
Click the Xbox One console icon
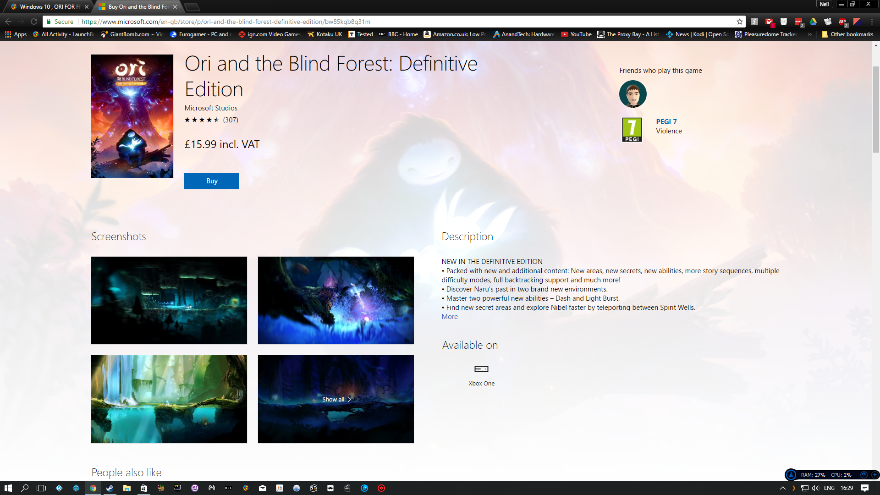click(x=481, y=369)
